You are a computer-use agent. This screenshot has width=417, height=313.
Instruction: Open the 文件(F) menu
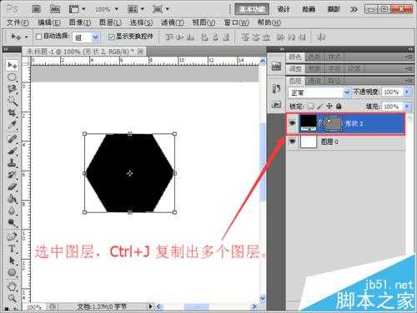click(x=18, y=22)
